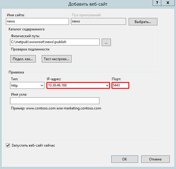
Task: Click the Отмена button
Action: pyautogui.click(x=155, y=159)
